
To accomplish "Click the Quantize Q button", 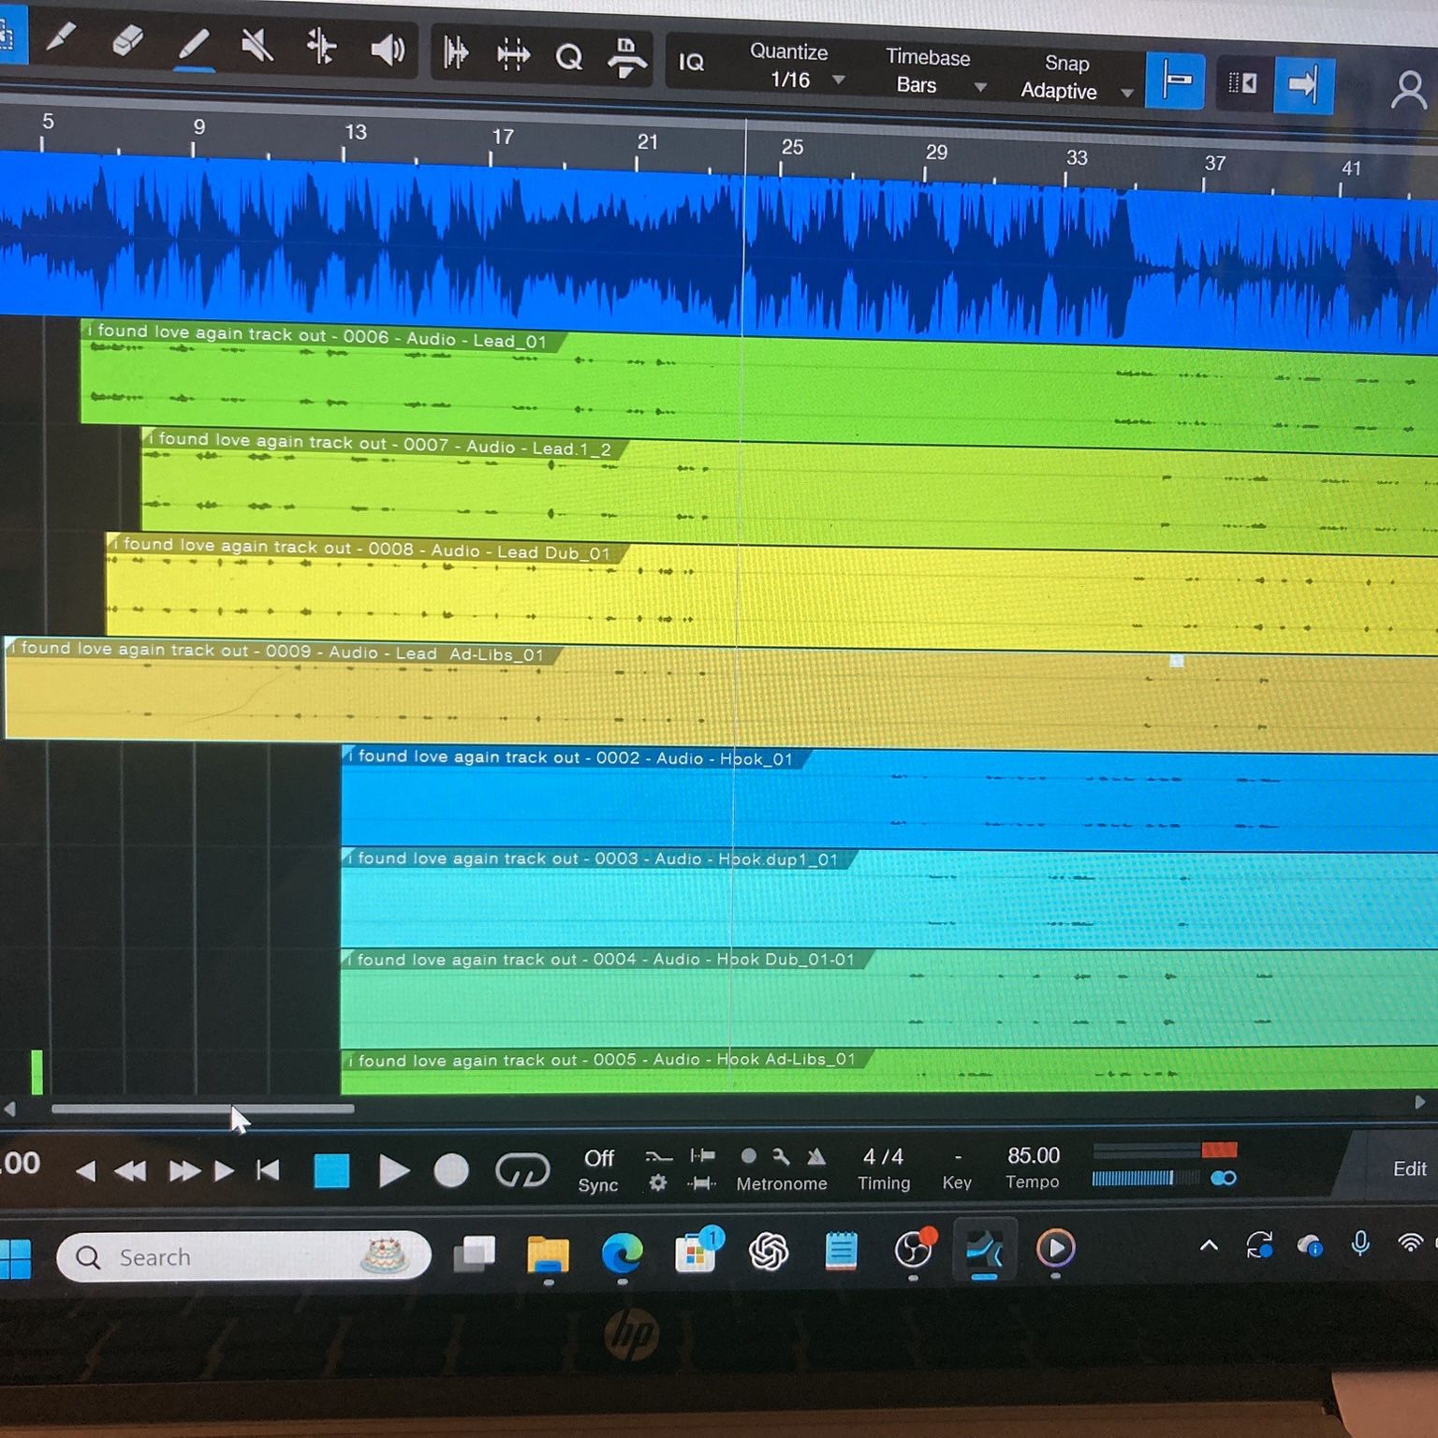I will (x=569, y=57).
